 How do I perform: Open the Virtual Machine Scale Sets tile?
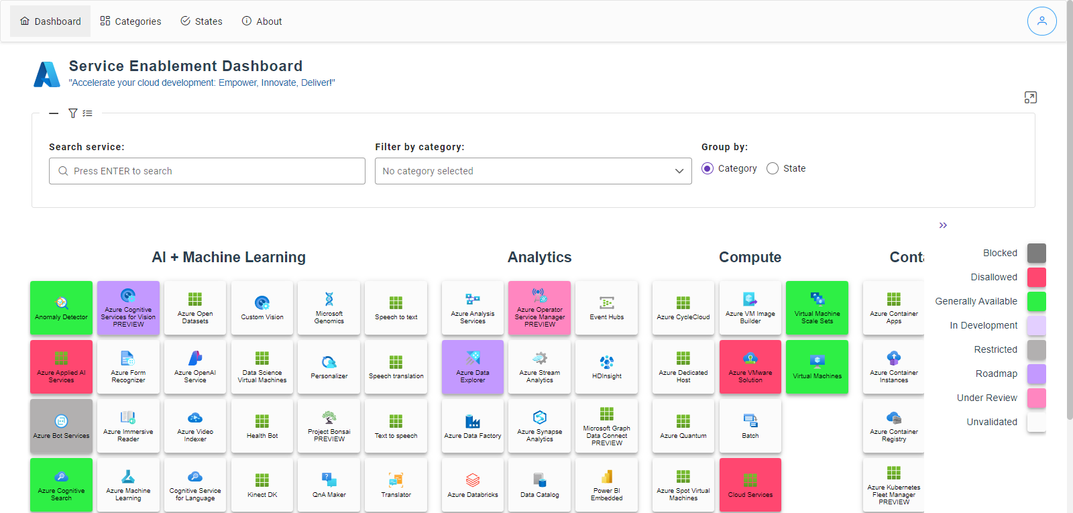[817, 308]
